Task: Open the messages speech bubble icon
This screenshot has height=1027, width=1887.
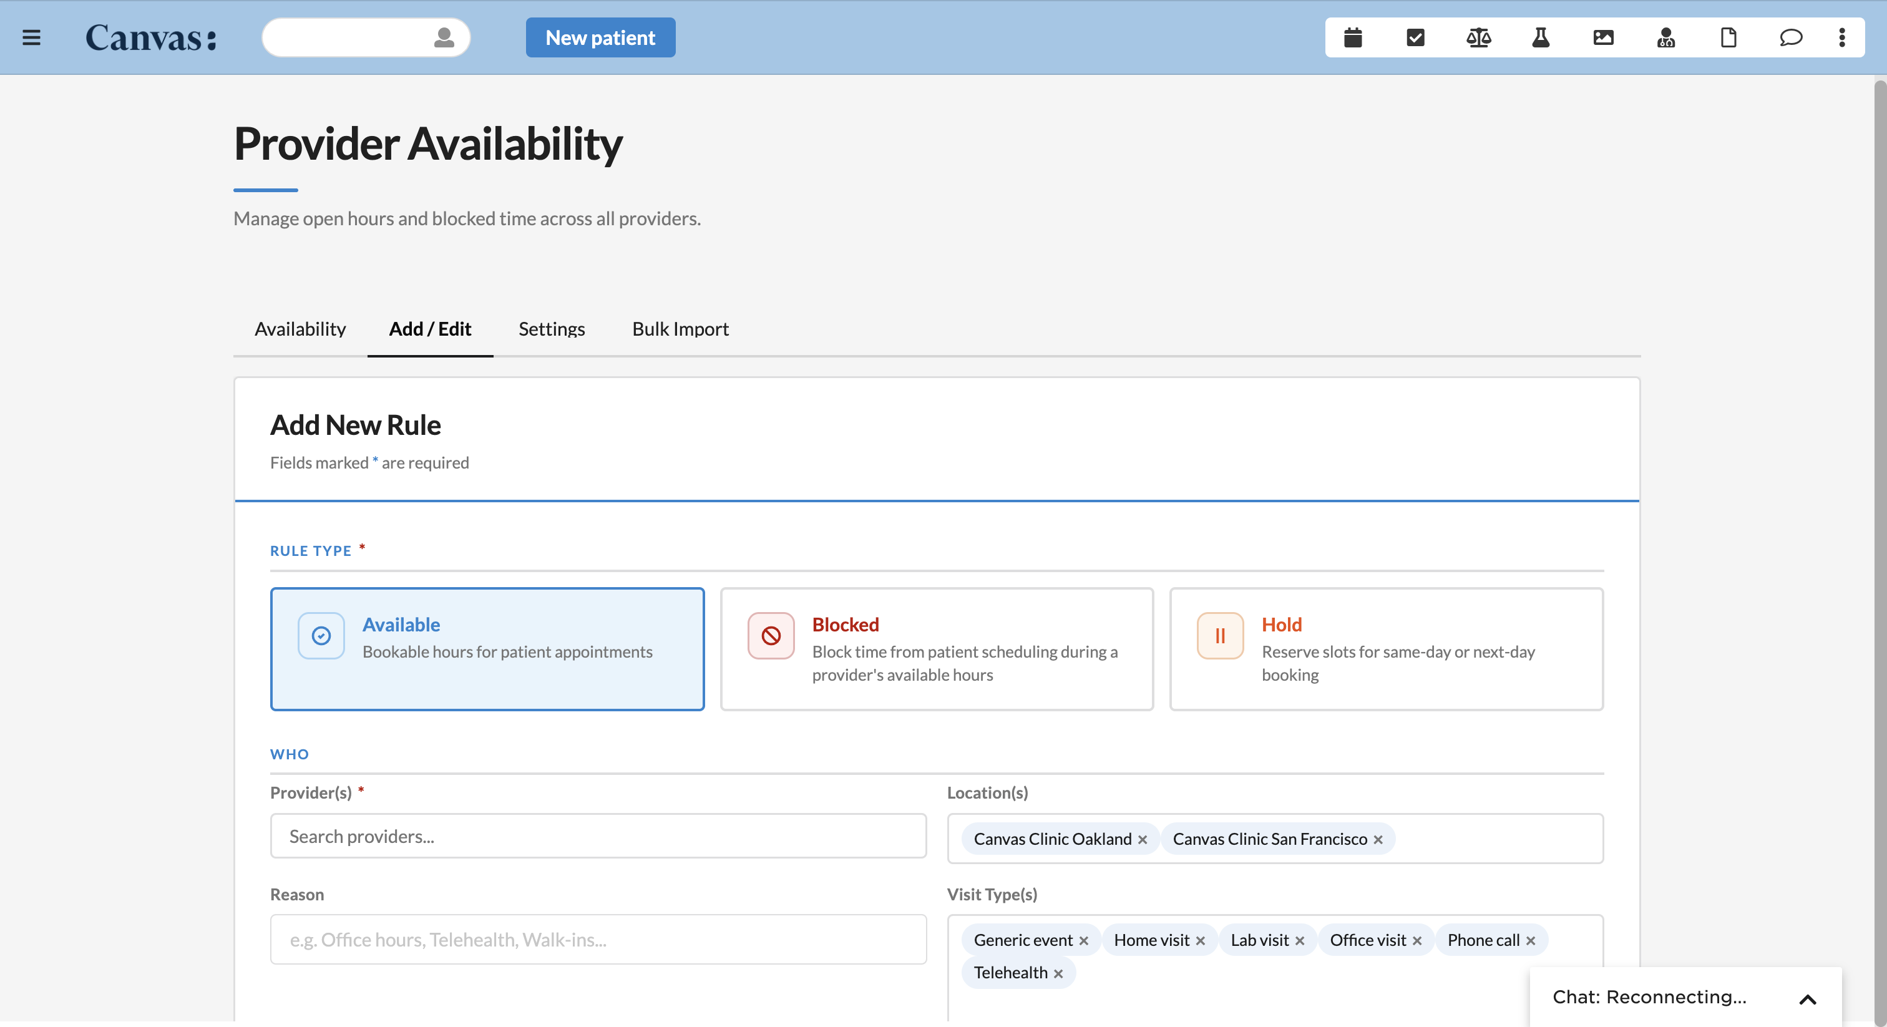Action: [1791, 37]
